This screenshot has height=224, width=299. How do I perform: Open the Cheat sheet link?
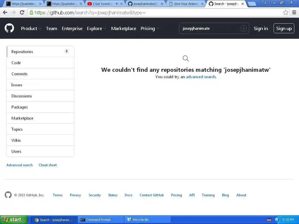tap(48, 165)
